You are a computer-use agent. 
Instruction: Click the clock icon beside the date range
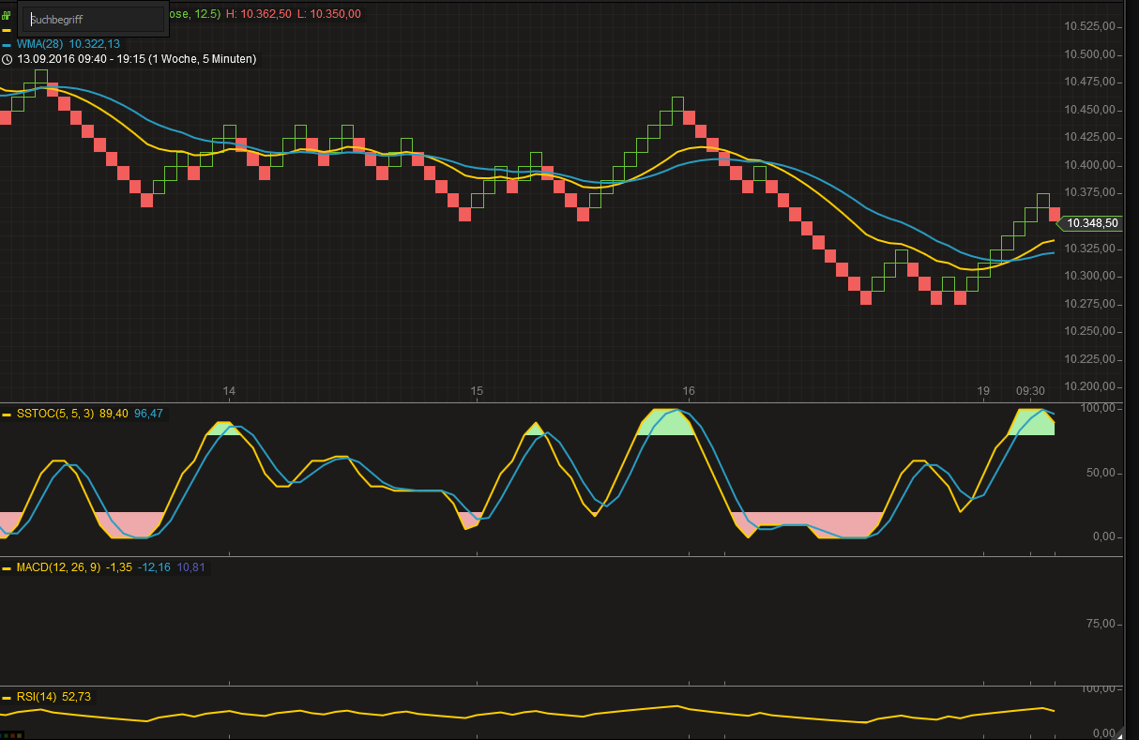pyautogui.click(x=7, y=59)
